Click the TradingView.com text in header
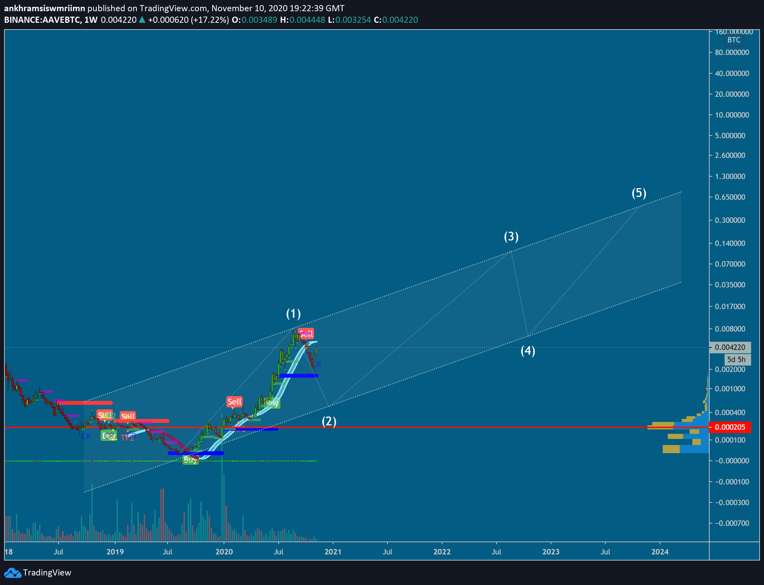 (173, 8)
